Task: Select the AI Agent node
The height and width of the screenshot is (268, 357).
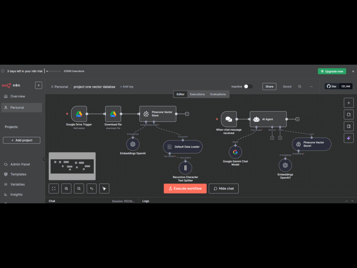Action: [x=268, y=119]
